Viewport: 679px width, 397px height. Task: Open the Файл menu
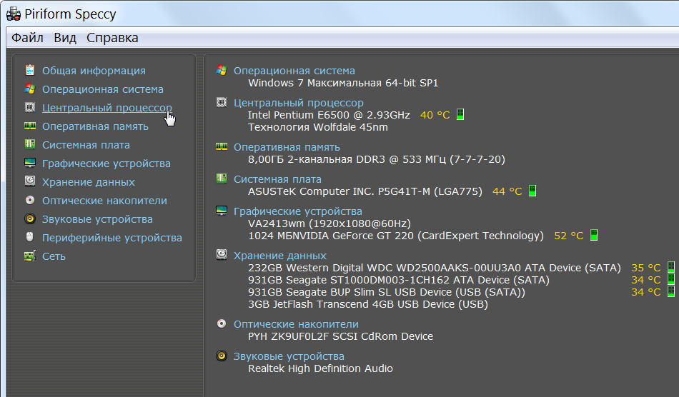(27, 38)
